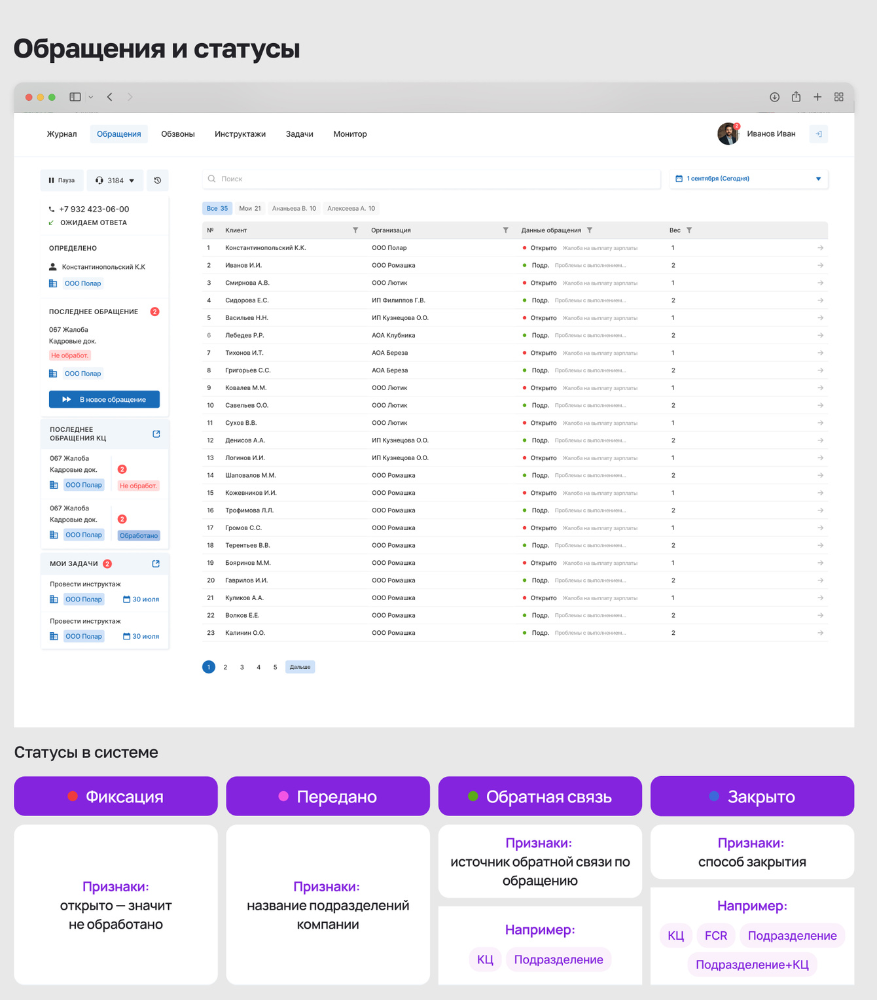
Task: Open ПОСЛЕДНЕЕ ОБРАЩЕНИЯ КЦ in external view
Action: tap(156, 434)
